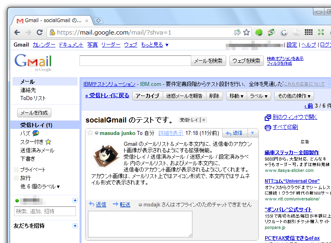Open ウェブ in top navigation
Screen dimensions: 331x243
point(131,45)
